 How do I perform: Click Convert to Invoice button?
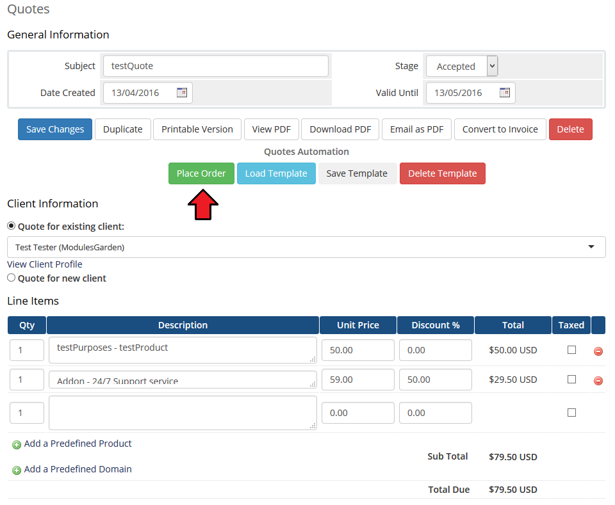(x=500, y=129)
